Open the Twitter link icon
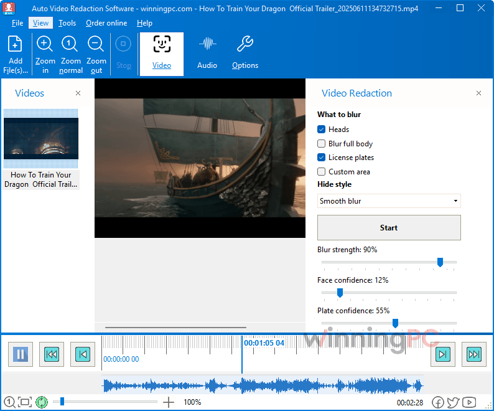Viewport: 494px width, 411px height. point(453,402)
